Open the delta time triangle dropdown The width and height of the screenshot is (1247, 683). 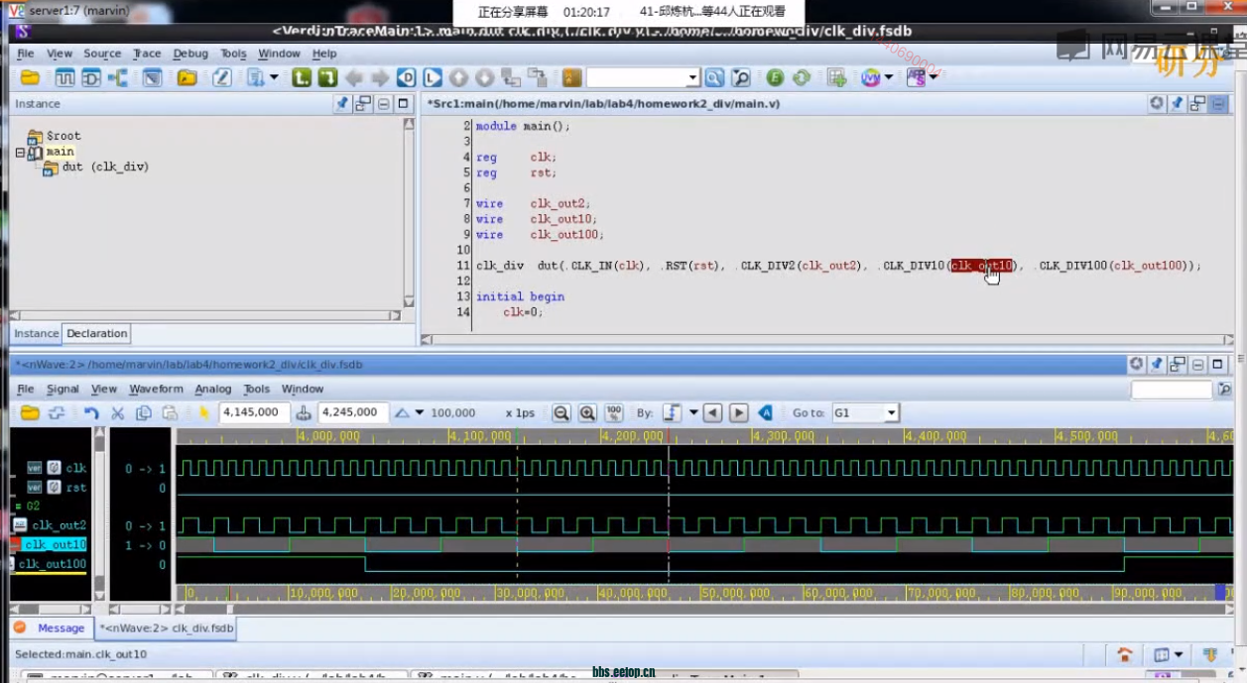[x=420, y=412]
